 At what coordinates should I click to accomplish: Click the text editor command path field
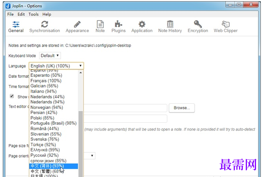(125, 108)
